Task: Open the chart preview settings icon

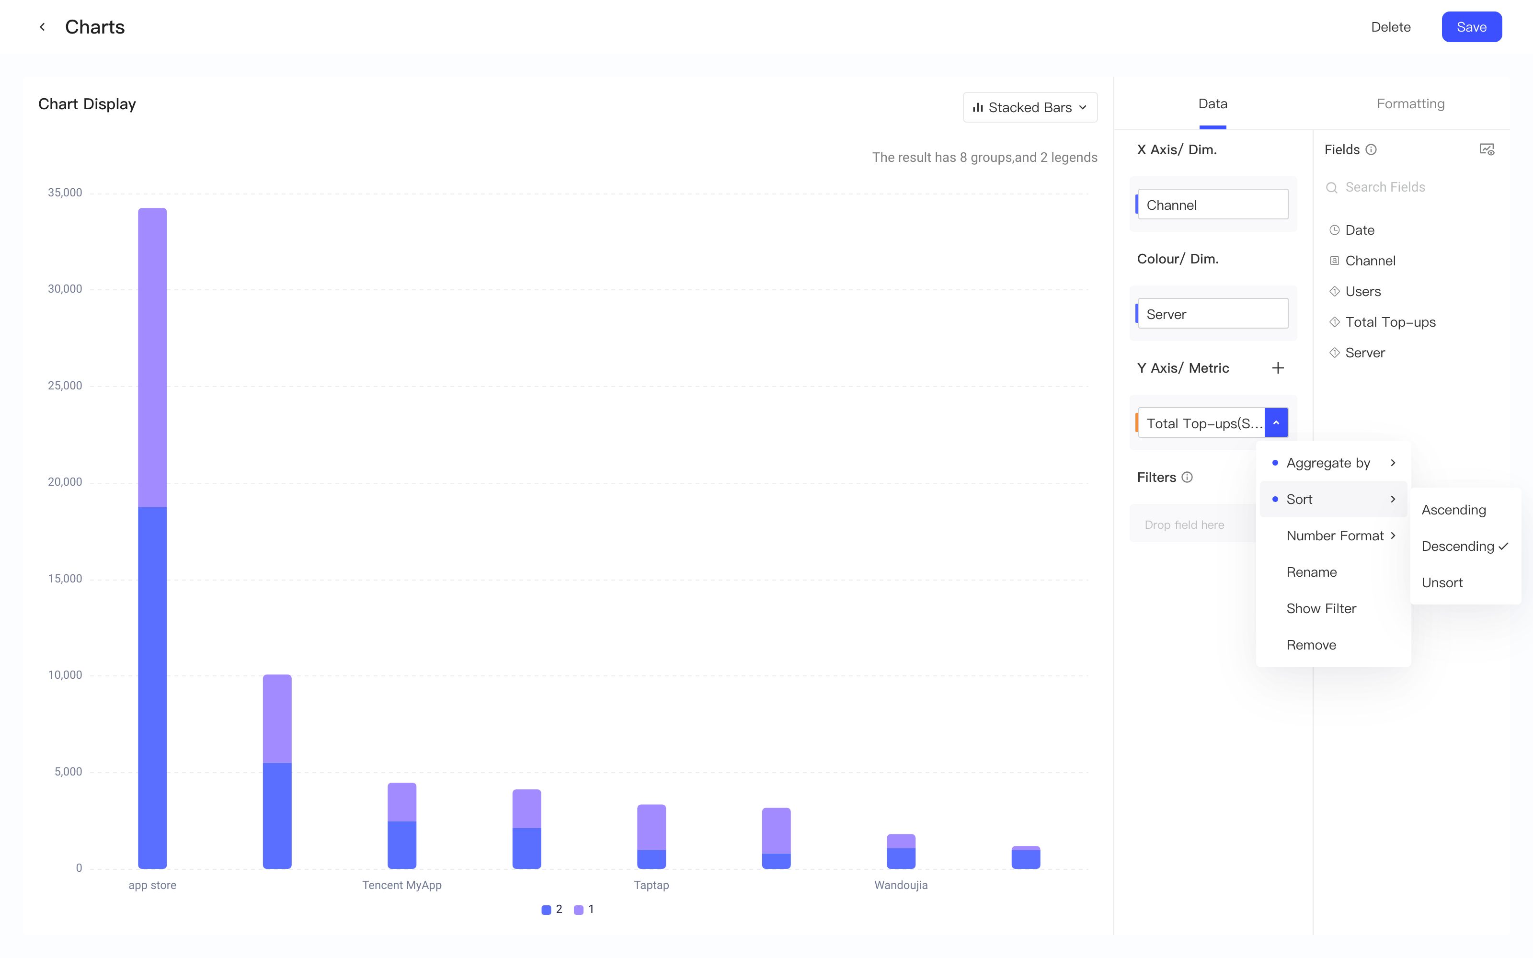Action: coord(1487,149)
